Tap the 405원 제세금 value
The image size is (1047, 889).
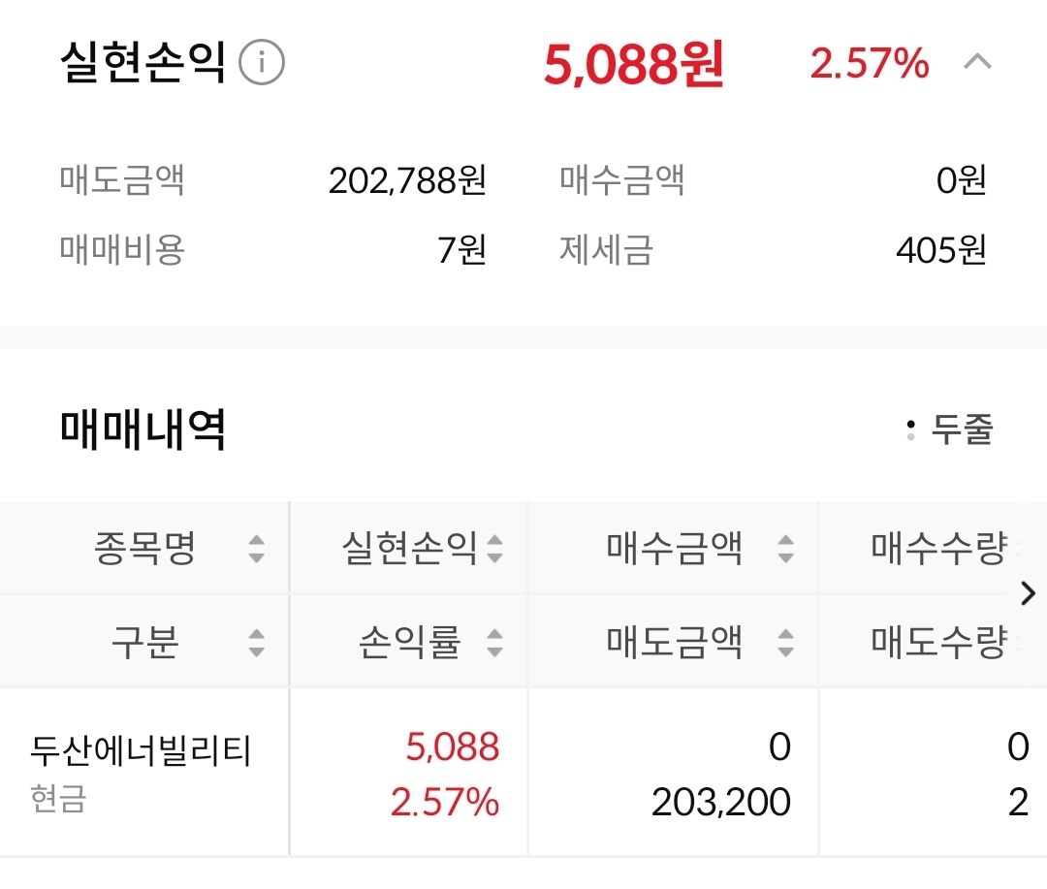[940, 251]
